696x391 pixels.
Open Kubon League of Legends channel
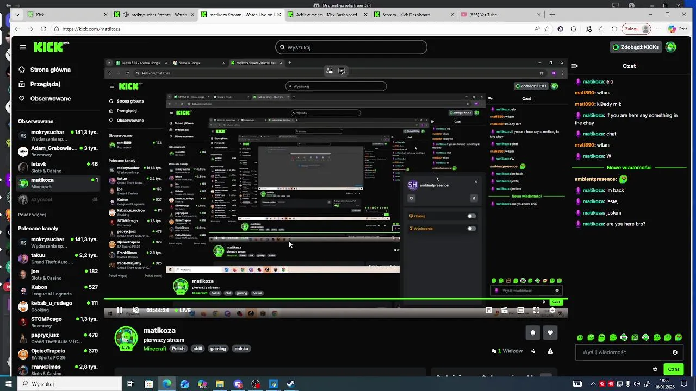[57, 290]
